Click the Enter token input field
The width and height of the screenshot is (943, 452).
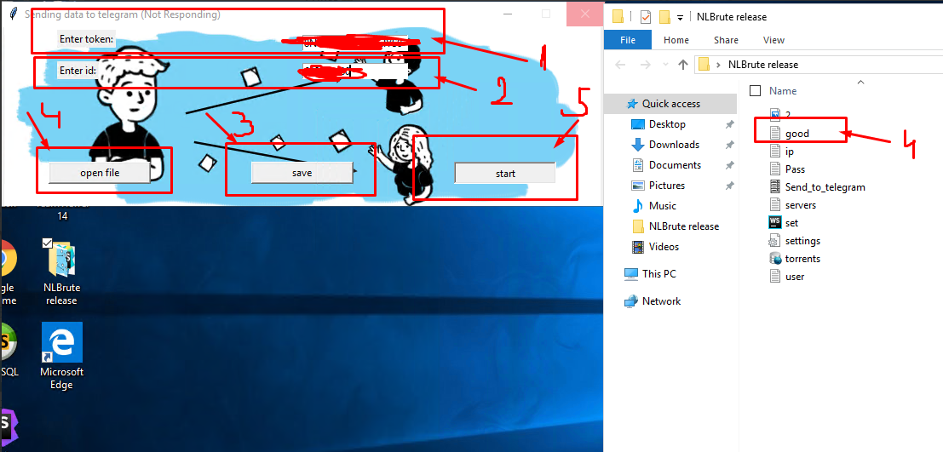[x=354, y=41]
